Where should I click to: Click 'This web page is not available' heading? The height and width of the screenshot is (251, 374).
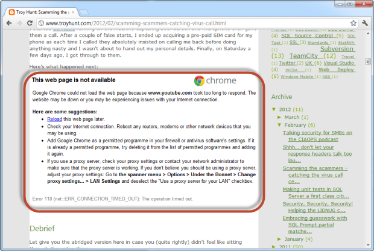[74, 80]
